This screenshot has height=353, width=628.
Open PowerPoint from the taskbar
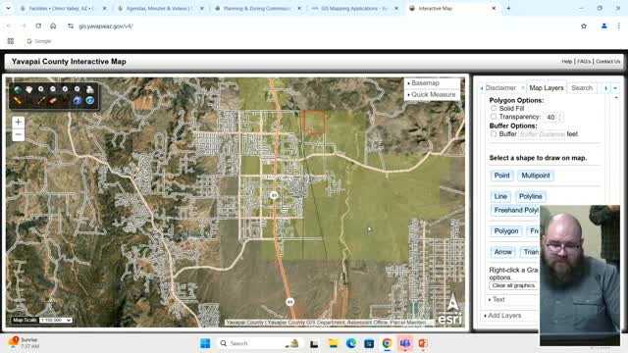pos(423,343)
